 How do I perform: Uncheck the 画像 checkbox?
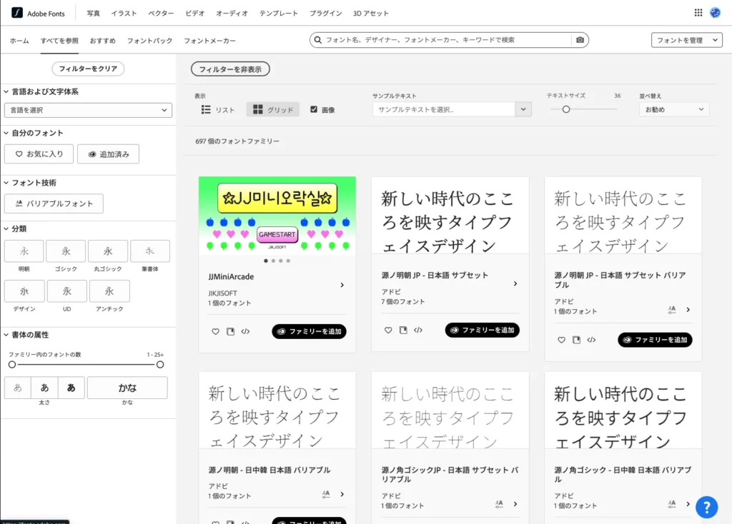314,109
